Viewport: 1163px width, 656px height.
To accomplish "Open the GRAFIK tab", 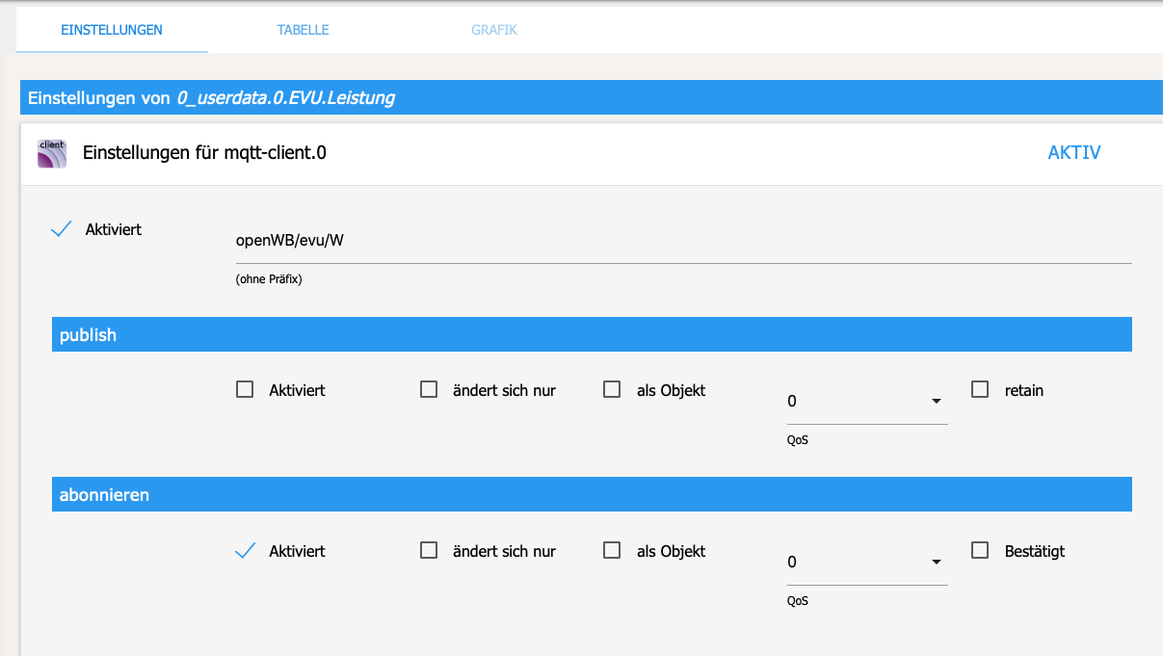I will pos(494,30).
